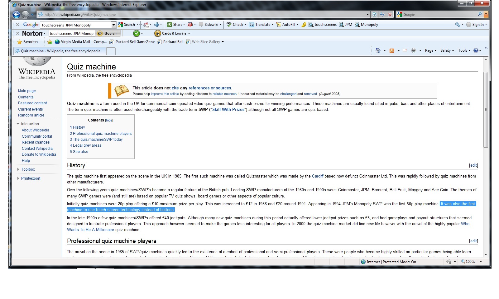The image size is (499, 299).
Task: Open Norton Cards & Log-ins
Action: [x=172, y=33]
